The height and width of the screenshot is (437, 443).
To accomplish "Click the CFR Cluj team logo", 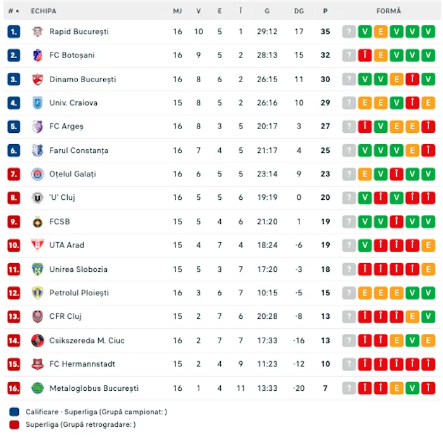I will (37, 316).
